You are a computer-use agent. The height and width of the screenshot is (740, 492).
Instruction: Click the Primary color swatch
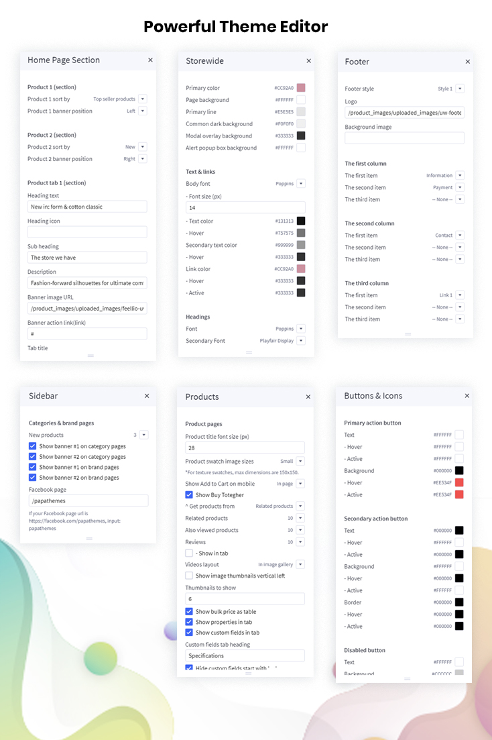pyautogui.click(x=301, y=88)
